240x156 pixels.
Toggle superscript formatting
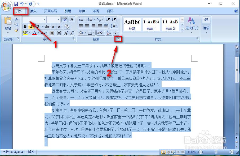[x=59, y=27]
